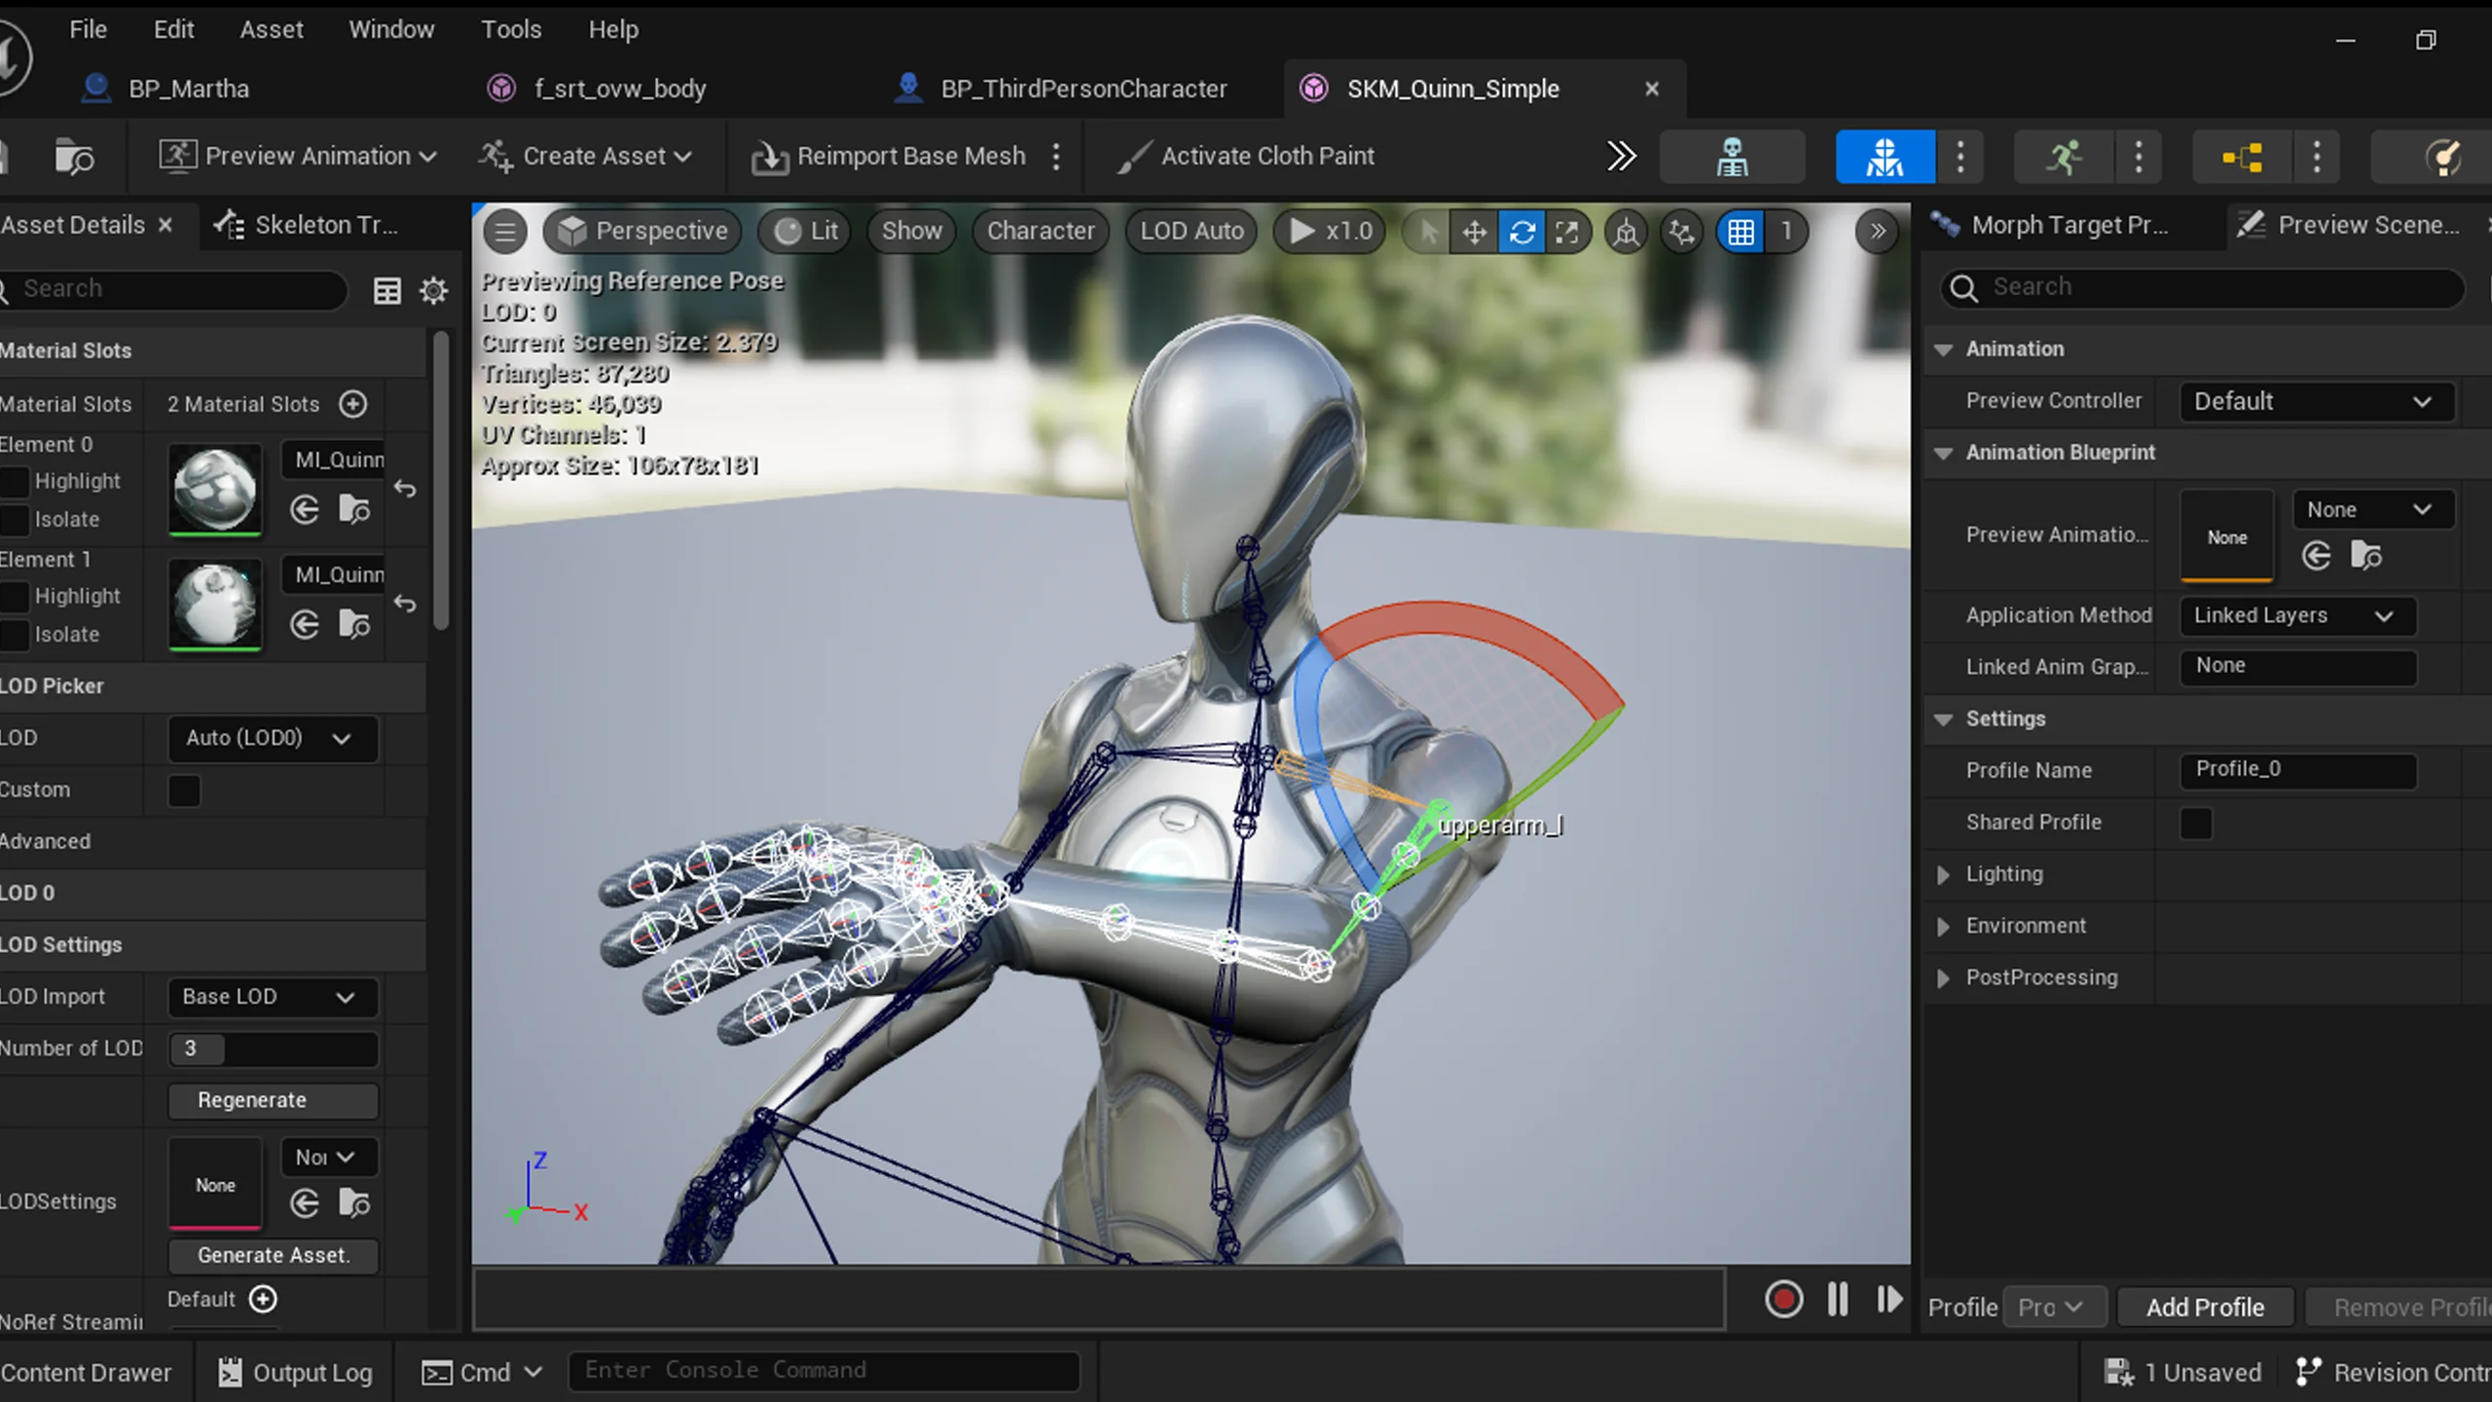2492x1402 pixels.
Task: Toggle surface snapping icon in viewport
Action: pos(1681,232)
